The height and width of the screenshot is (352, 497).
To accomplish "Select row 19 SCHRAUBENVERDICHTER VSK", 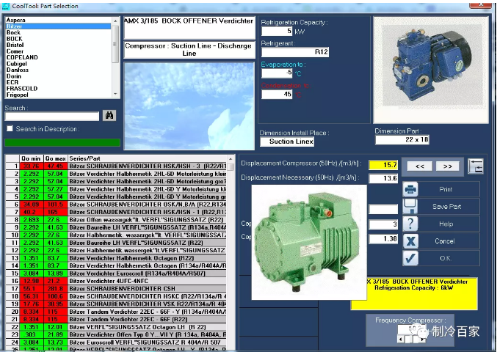I will tap(116, 304).
